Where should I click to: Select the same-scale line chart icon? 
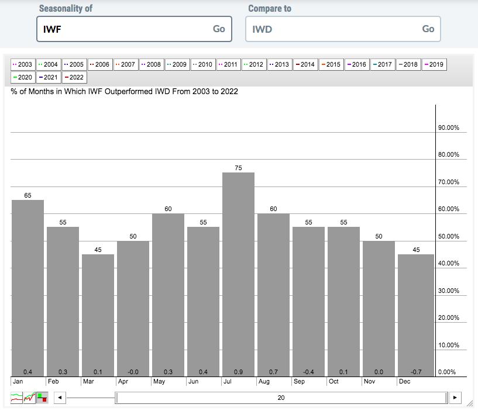click(x=29, y=398)
